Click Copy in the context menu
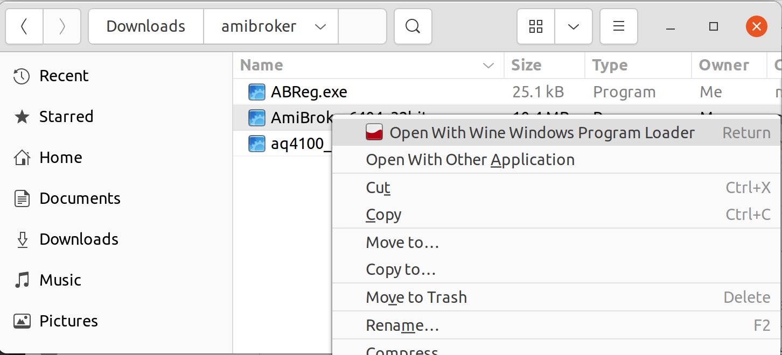The width and height of the screenshot is (782, 355). 383,215
